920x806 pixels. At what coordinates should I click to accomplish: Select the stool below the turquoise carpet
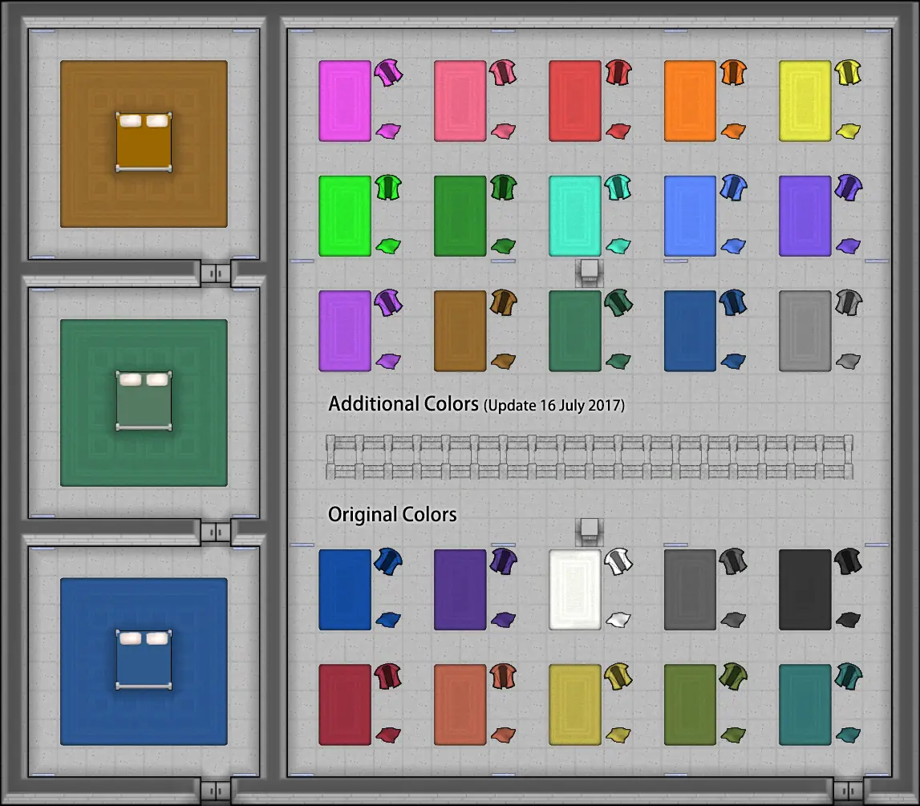pyautogui.click(x=589, y=273)
